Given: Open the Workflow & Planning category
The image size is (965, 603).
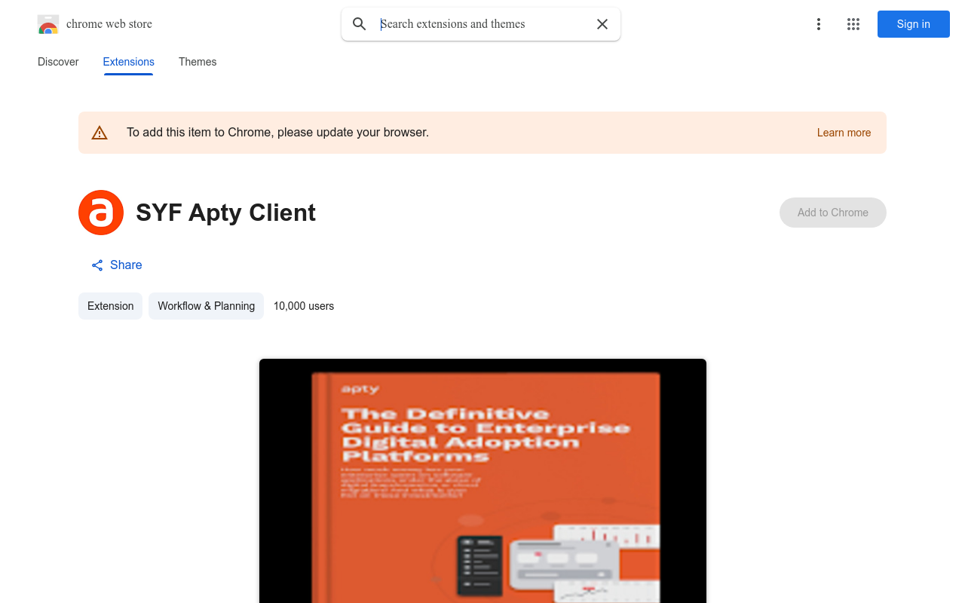Looking at the screenshot, I should 206,306.
